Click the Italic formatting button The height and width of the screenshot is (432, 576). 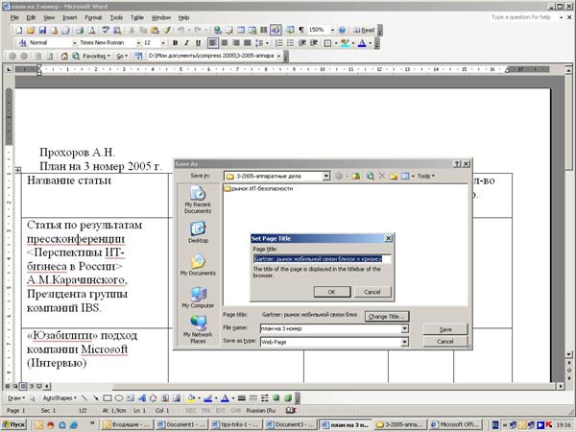pos(190,43)
